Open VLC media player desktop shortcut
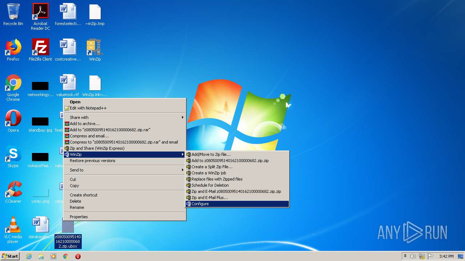This screenshot has height=261, width=465. tap(13, 230)
